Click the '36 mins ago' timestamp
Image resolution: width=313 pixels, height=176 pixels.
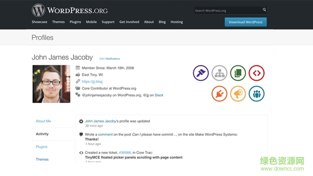coord(94,126)
